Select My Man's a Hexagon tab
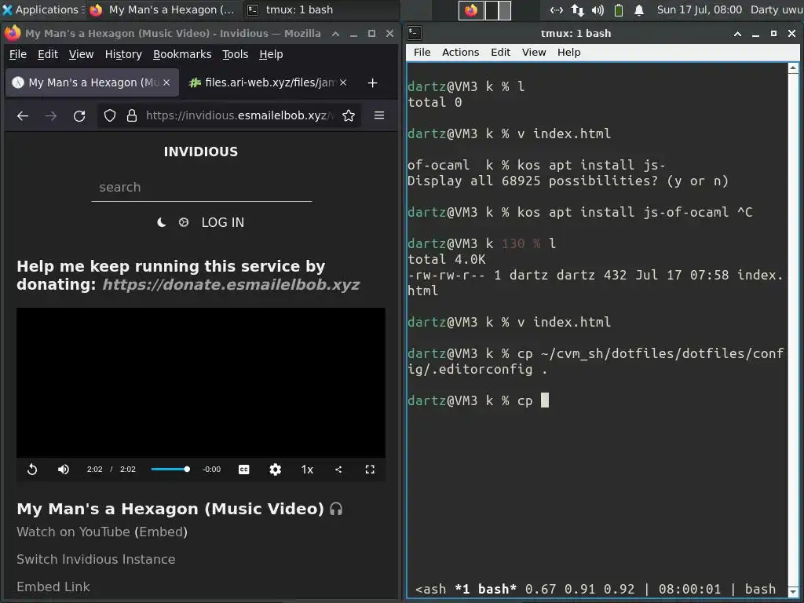This screenshot has width=804, height=603. coord(93,82)
